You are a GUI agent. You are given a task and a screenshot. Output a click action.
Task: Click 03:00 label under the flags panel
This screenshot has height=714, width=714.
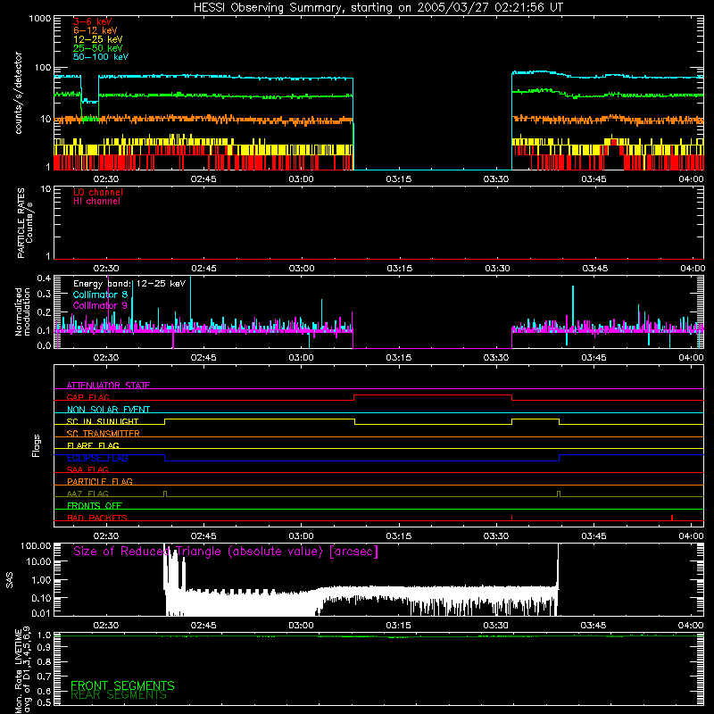point(301,536)
